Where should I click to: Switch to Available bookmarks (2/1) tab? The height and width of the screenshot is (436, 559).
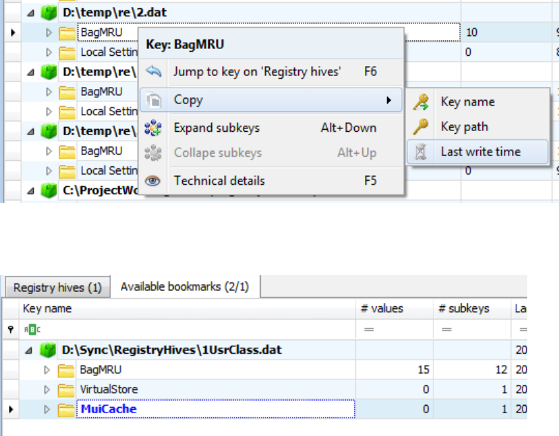185,286
